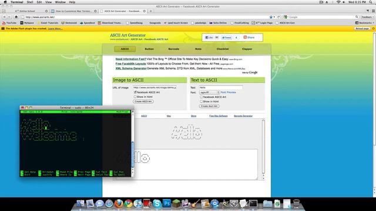Switch to the K12 Online School browser tab
Viewport: 376px width, 211px height.
(x=25, y=11)
